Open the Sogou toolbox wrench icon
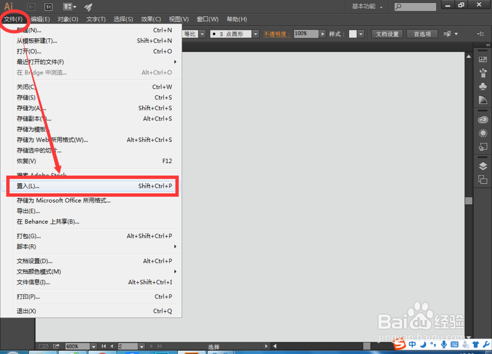Image resolution: width=492 pixels, height=354 pixels. [486, 345]
